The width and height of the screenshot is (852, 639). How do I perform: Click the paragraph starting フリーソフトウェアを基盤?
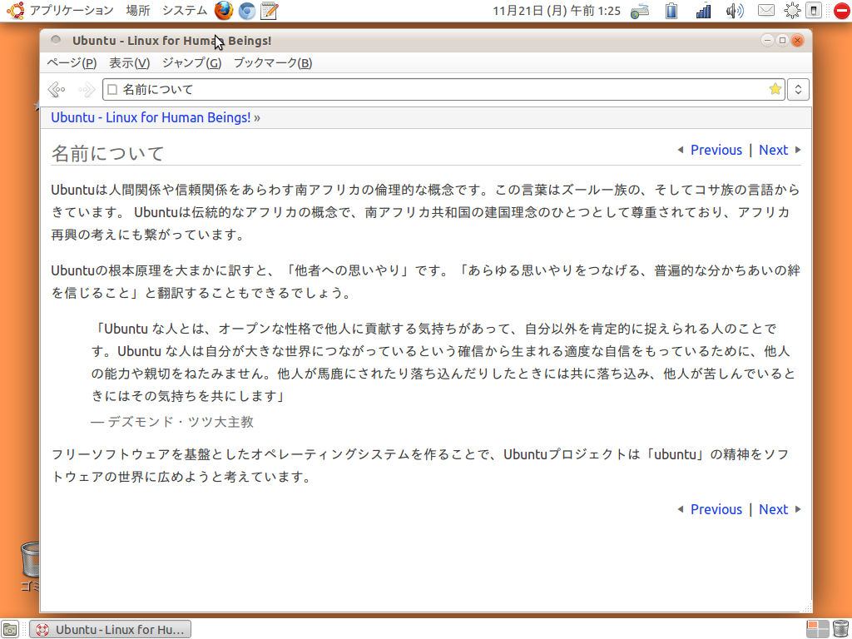[x=420, y=466]
